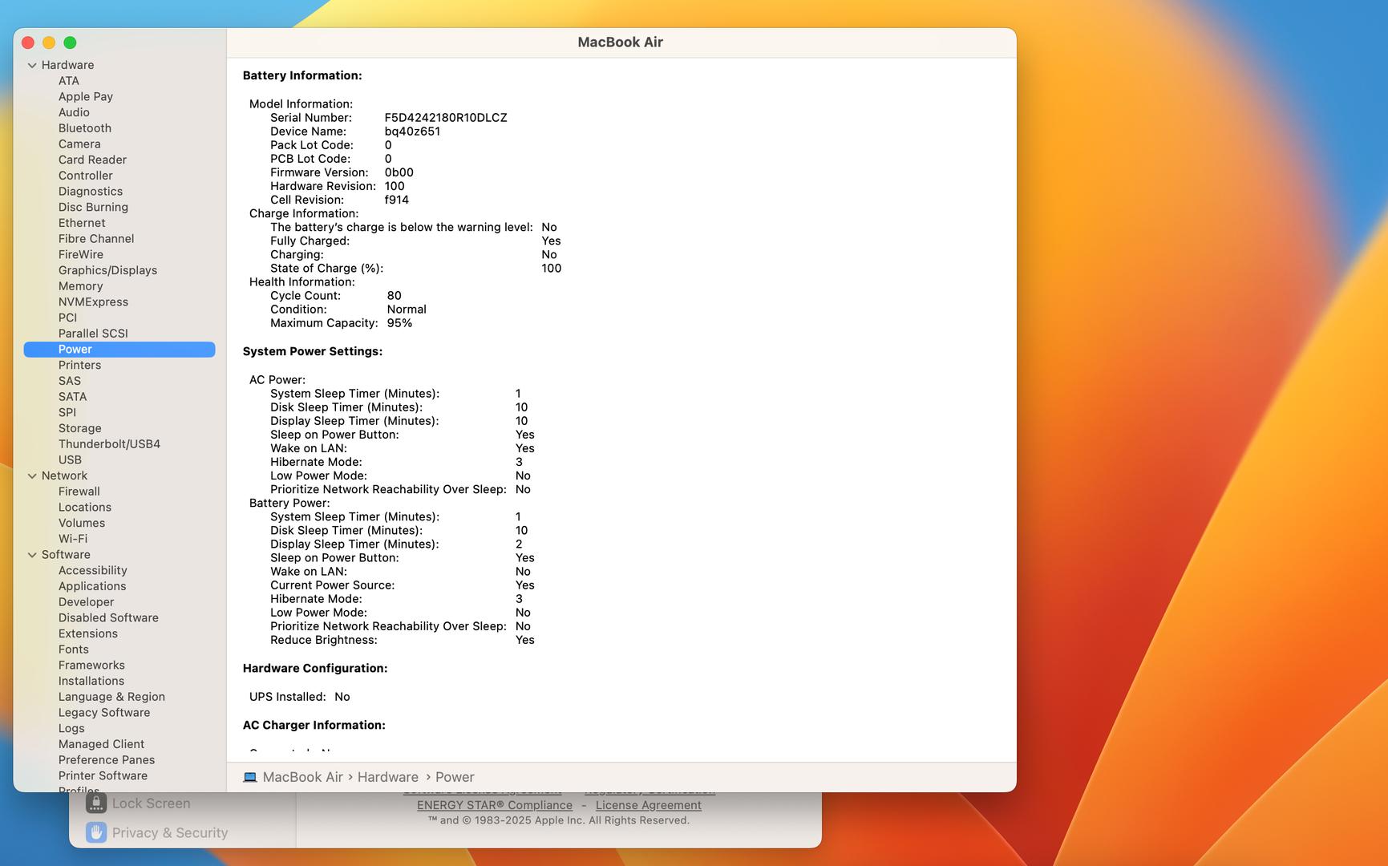
Task: Open Printer Software entry
Action: click(x=103, y=776)
